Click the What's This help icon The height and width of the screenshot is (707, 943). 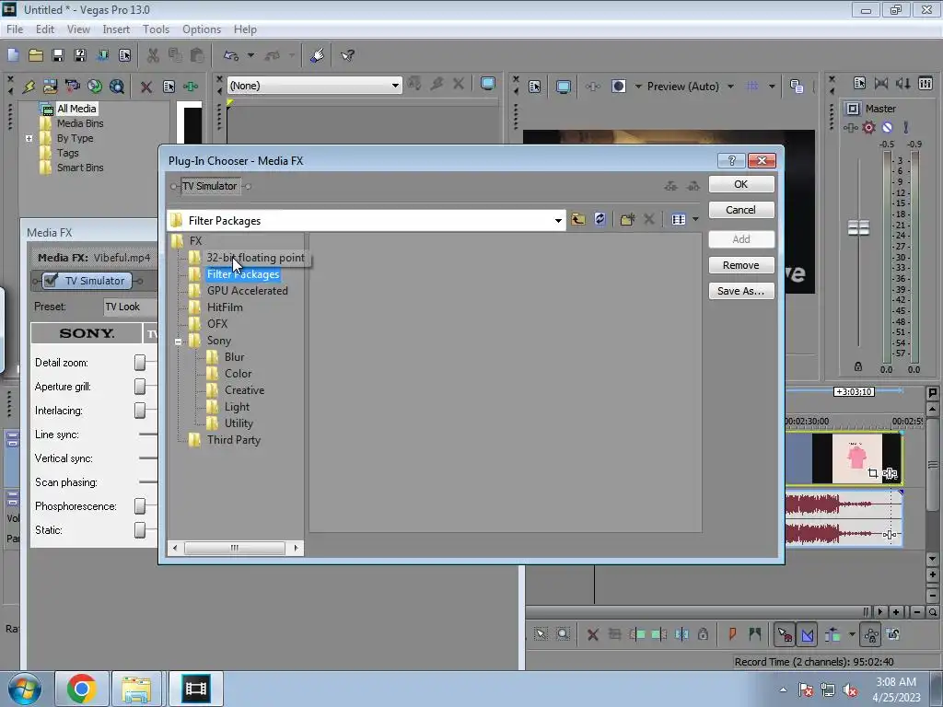coord(347,55)
